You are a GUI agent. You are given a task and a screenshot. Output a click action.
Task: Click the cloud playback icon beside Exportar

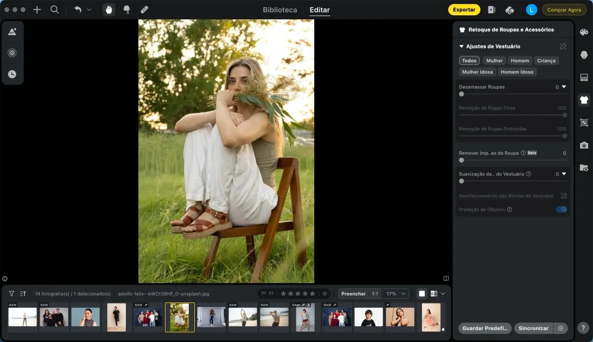pyautogui.click(x=510, y=10)
